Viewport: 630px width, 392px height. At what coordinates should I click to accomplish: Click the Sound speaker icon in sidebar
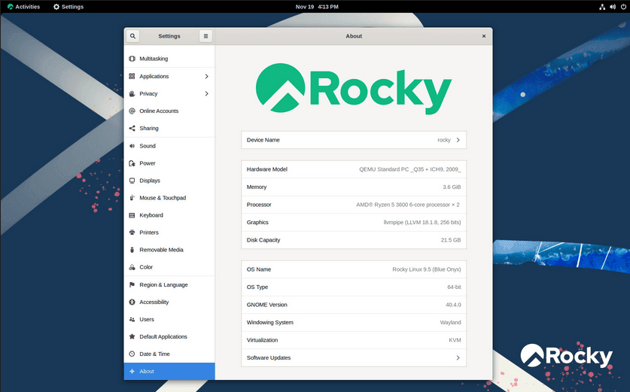(132, 146)
